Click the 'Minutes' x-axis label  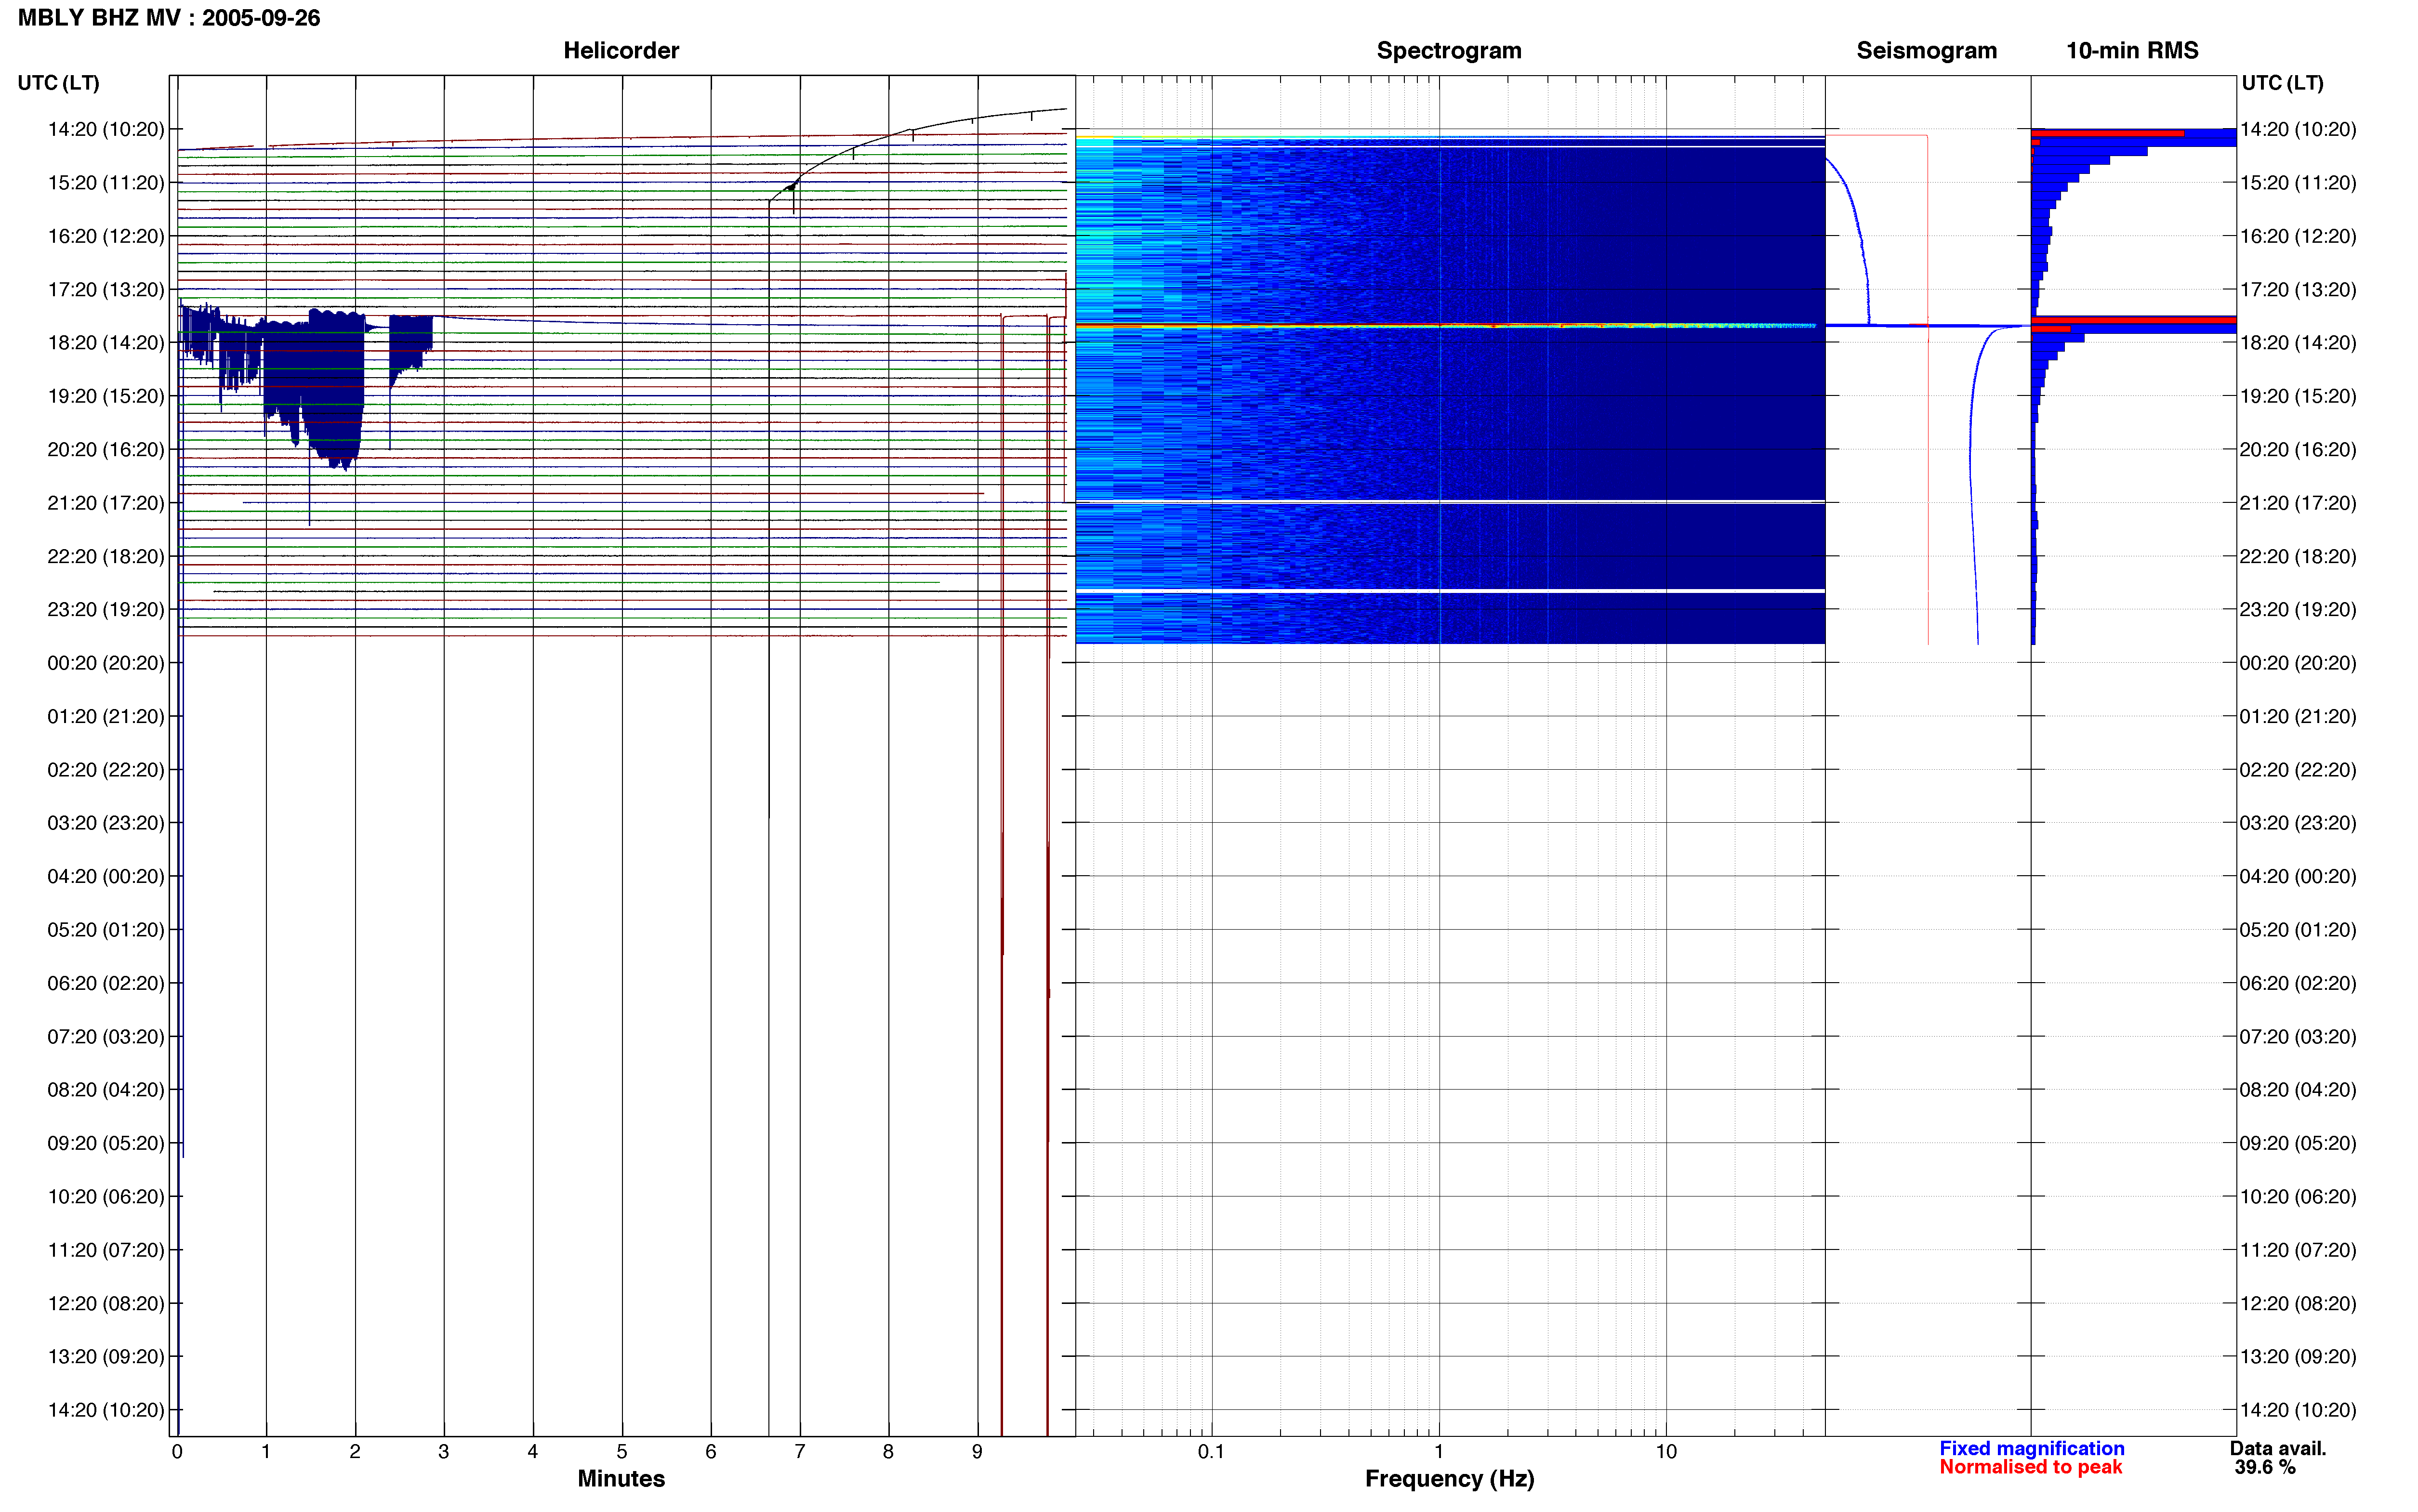click(621, 1479)
